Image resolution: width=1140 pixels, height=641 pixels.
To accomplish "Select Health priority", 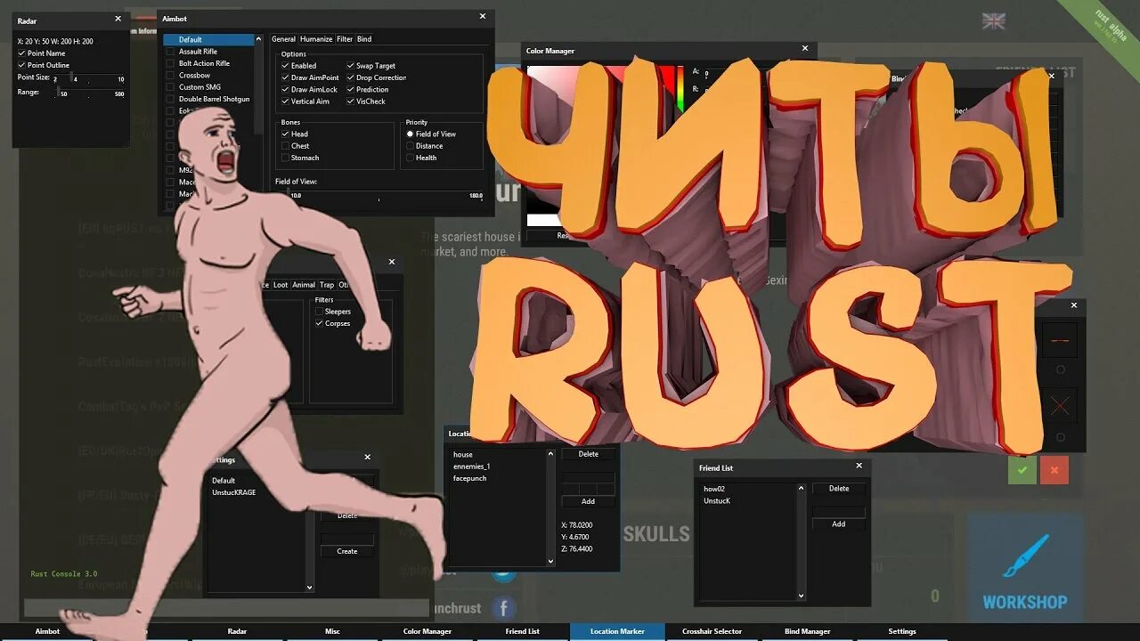I will (x=410, y=158).
